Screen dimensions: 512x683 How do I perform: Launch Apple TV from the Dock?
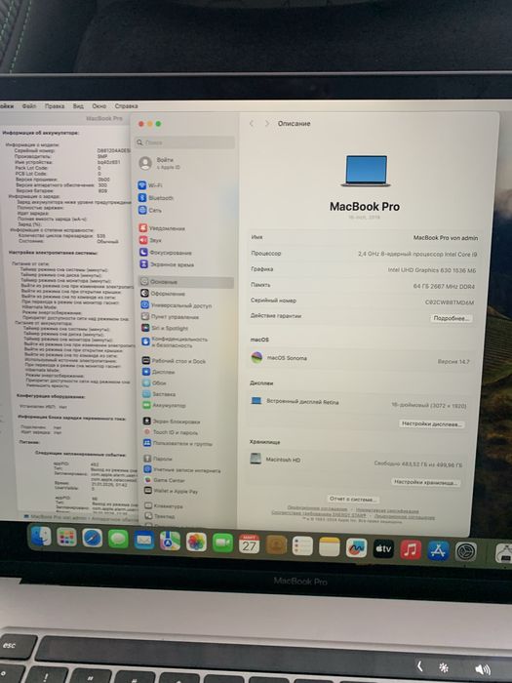click(383, 548)
